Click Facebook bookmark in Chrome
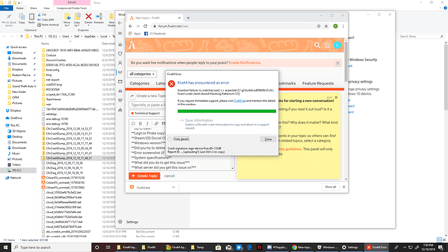Screen dimensions: 448x252 [155, 33]
